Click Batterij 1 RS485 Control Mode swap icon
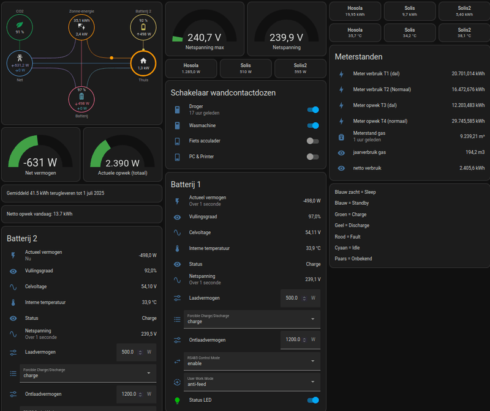 point(177,361)
